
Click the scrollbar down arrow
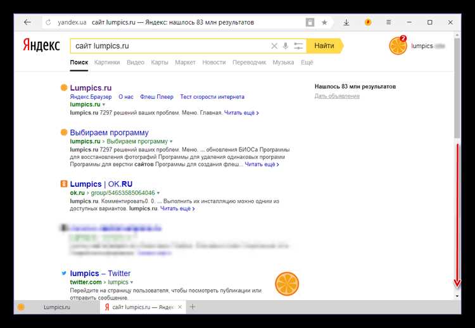click(x=457, y=296)
